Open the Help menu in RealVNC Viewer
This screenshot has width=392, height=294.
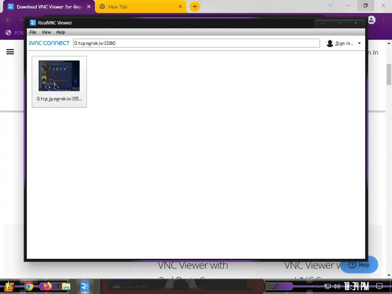coord(60,32)
